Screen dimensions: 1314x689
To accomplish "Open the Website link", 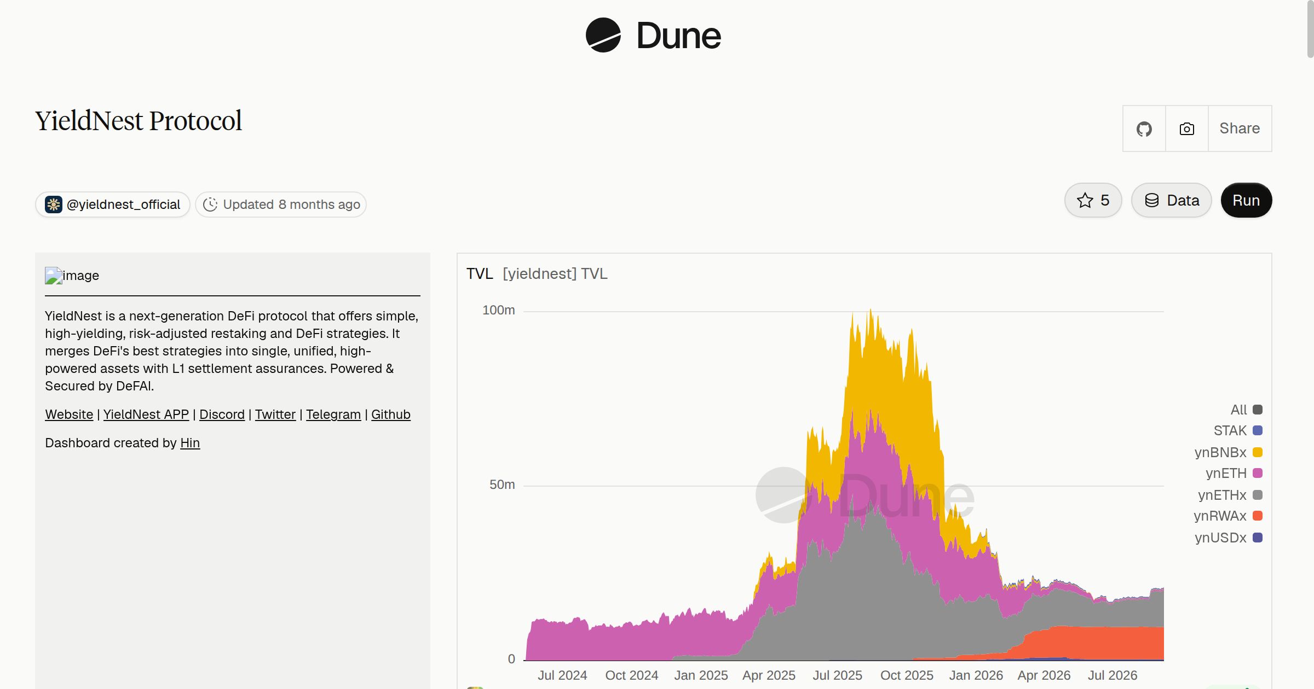I will (x=69, y=414).
